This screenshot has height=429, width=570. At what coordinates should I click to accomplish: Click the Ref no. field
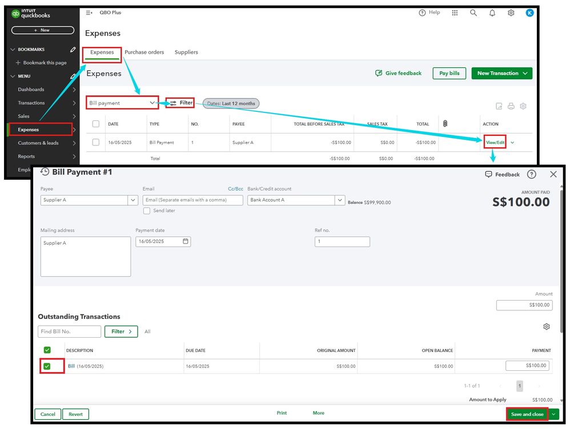(x=342, y=241)
